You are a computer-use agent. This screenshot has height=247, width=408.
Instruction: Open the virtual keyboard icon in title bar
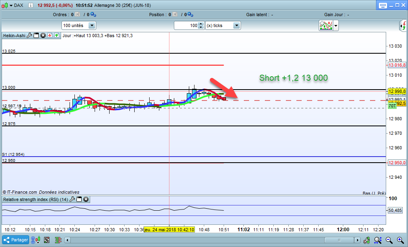point(383,6)
